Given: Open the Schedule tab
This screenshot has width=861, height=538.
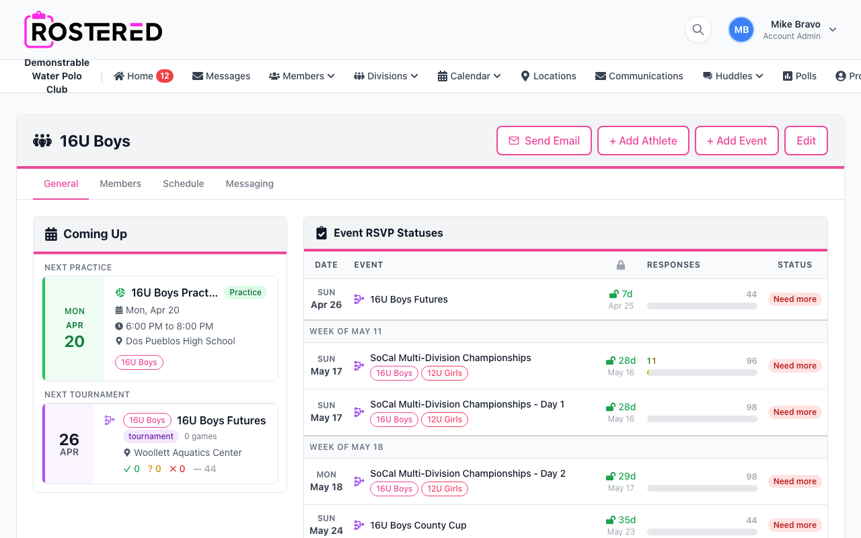Looking at the screenshot, I should pyautogui.click(x=184, y=184).
